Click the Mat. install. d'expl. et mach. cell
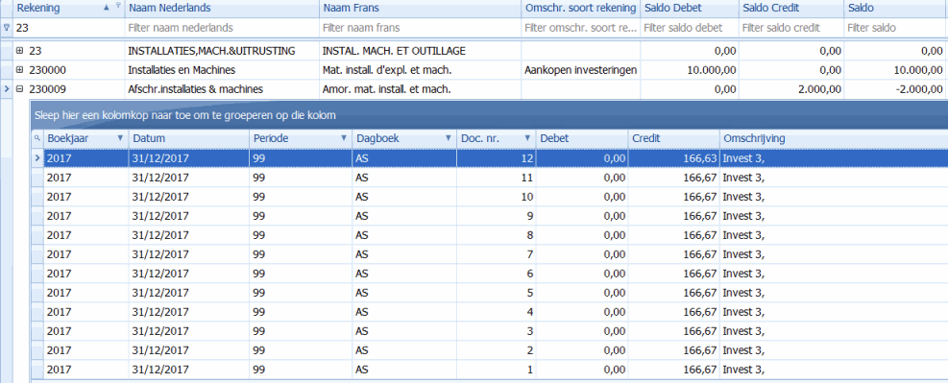This screenshot has width=948, height=383. (420, 70)
